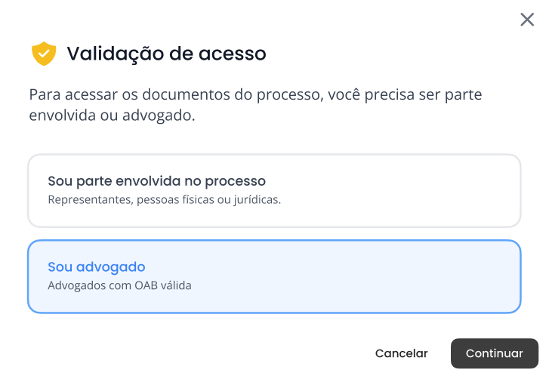Click the white checkmark inside the shield
Screen dimensions: 549x382
[x=44, y=54]
